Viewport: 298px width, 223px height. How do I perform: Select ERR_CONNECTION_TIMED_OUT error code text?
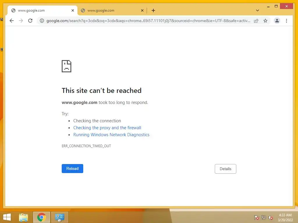click(86, 146)
